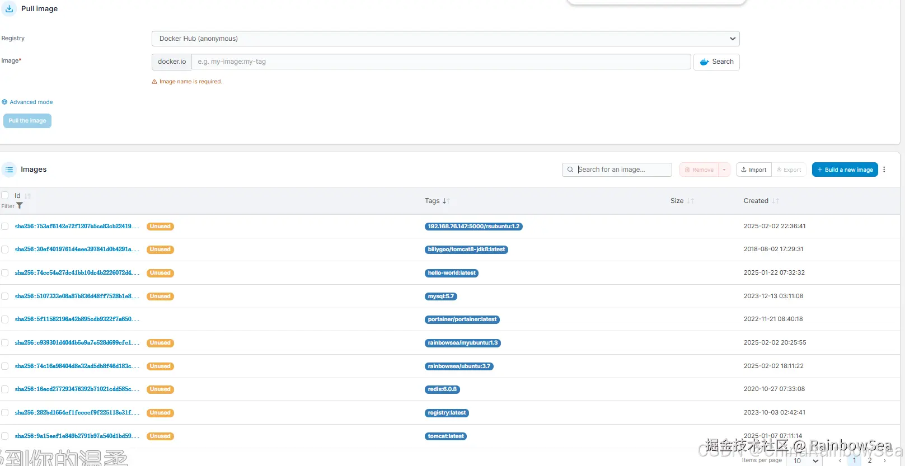Check the rainbowsea/myubuntu:1.3 row checkbox
The height and width of the screenshot is (466, 905).
click(5, 343)
